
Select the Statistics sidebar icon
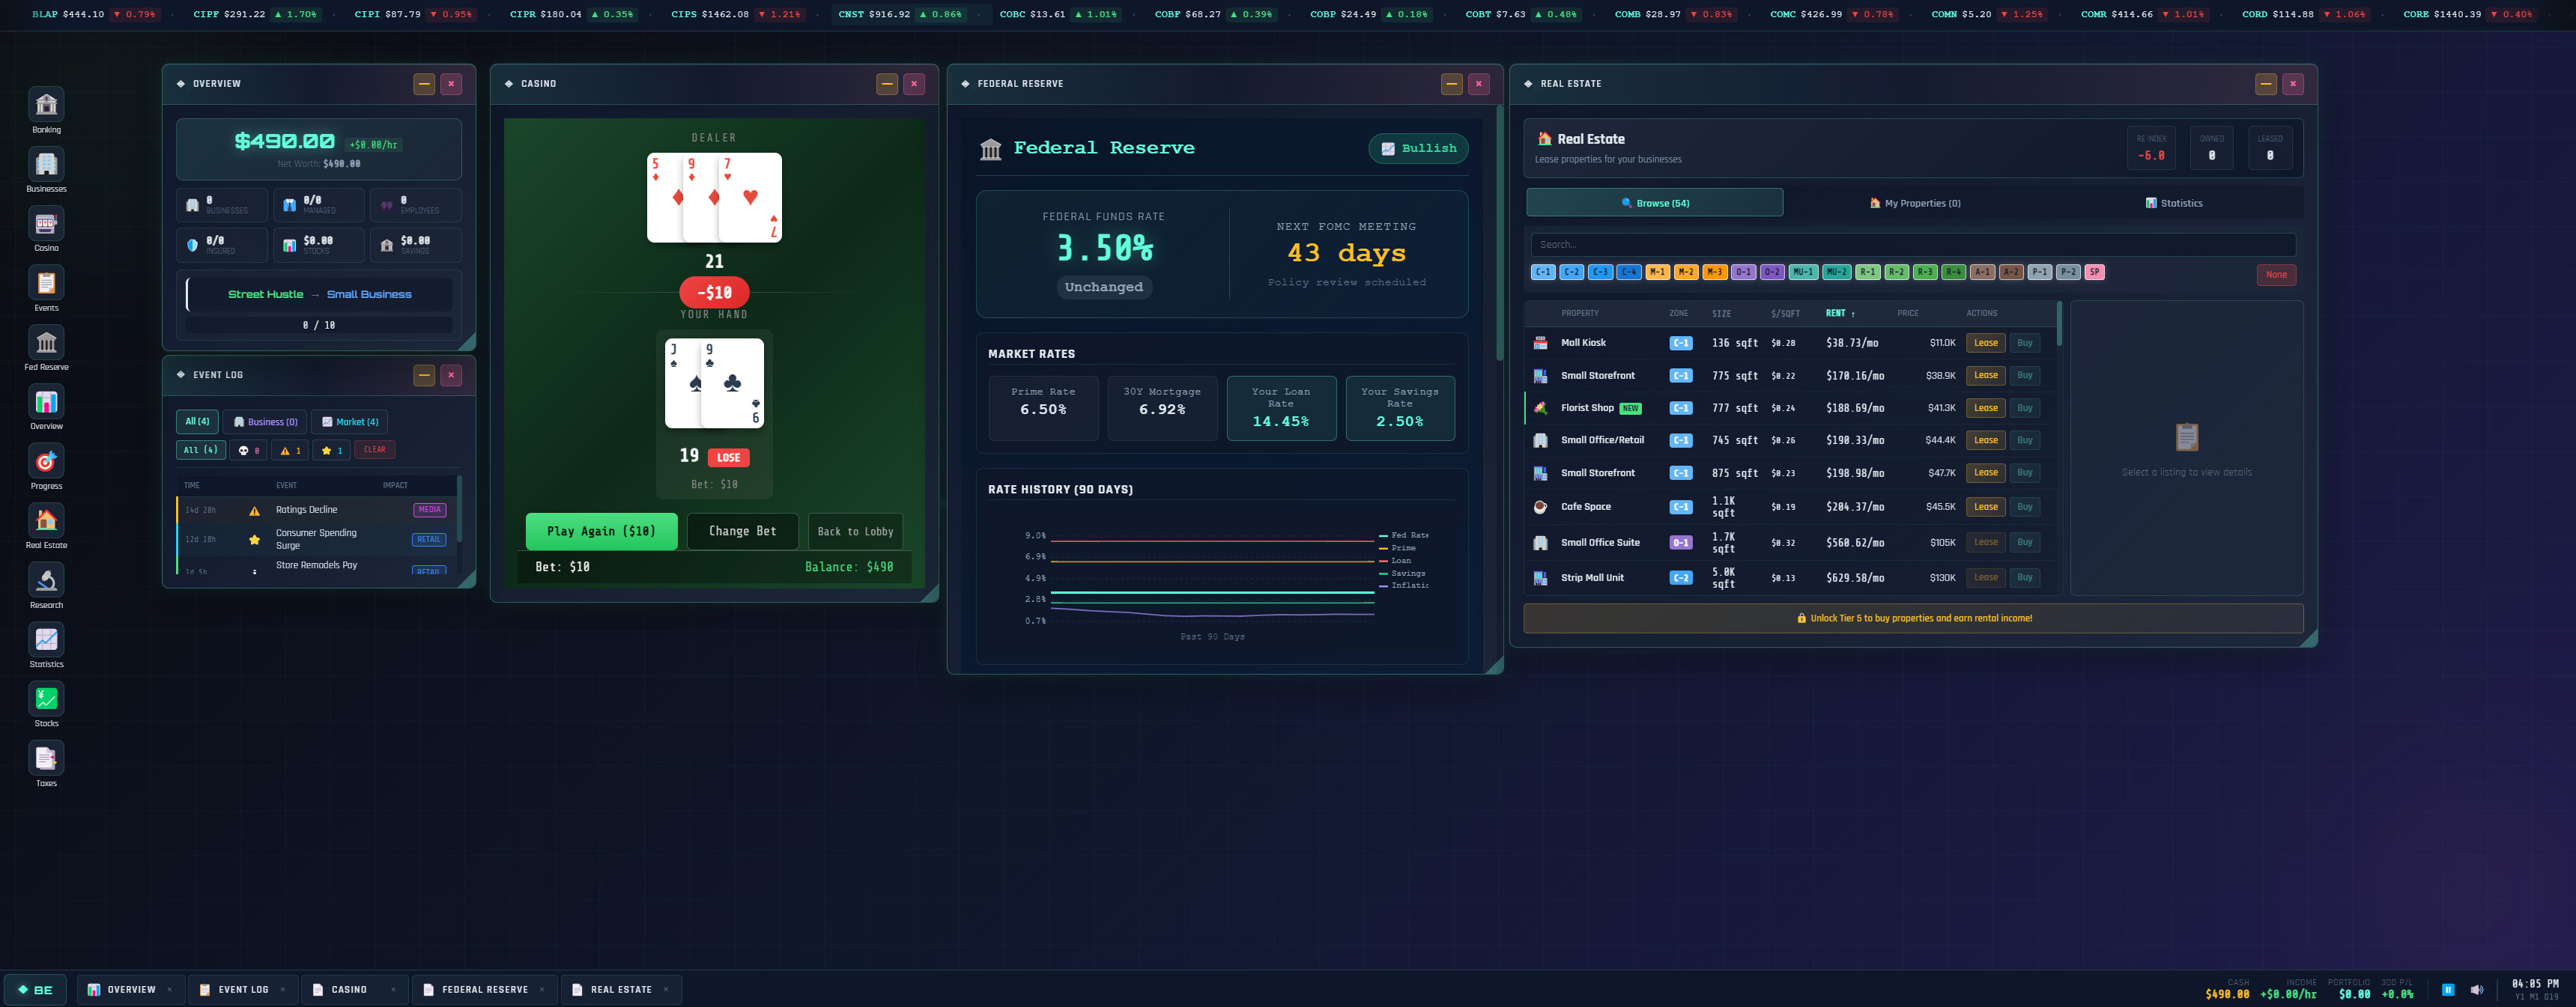[46, 640]
